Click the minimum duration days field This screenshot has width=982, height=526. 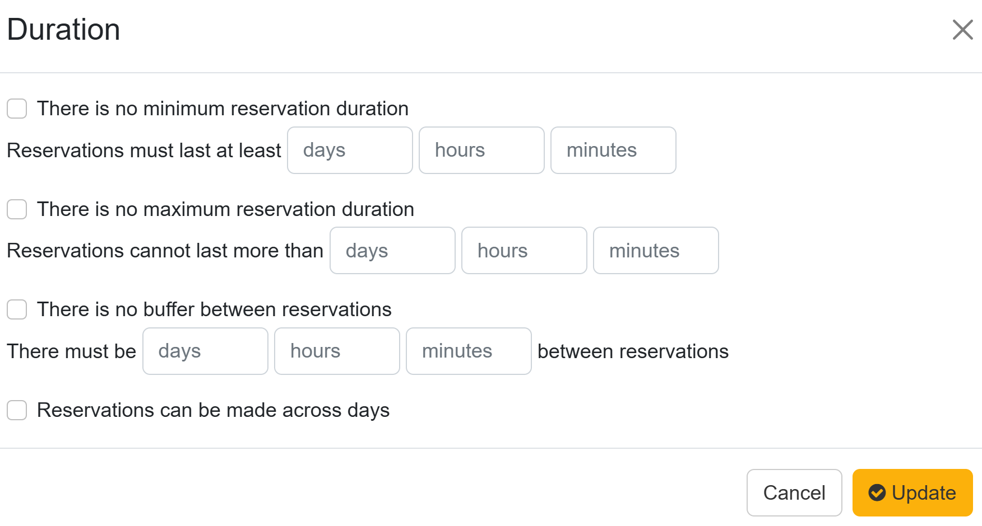click(350, 151)
